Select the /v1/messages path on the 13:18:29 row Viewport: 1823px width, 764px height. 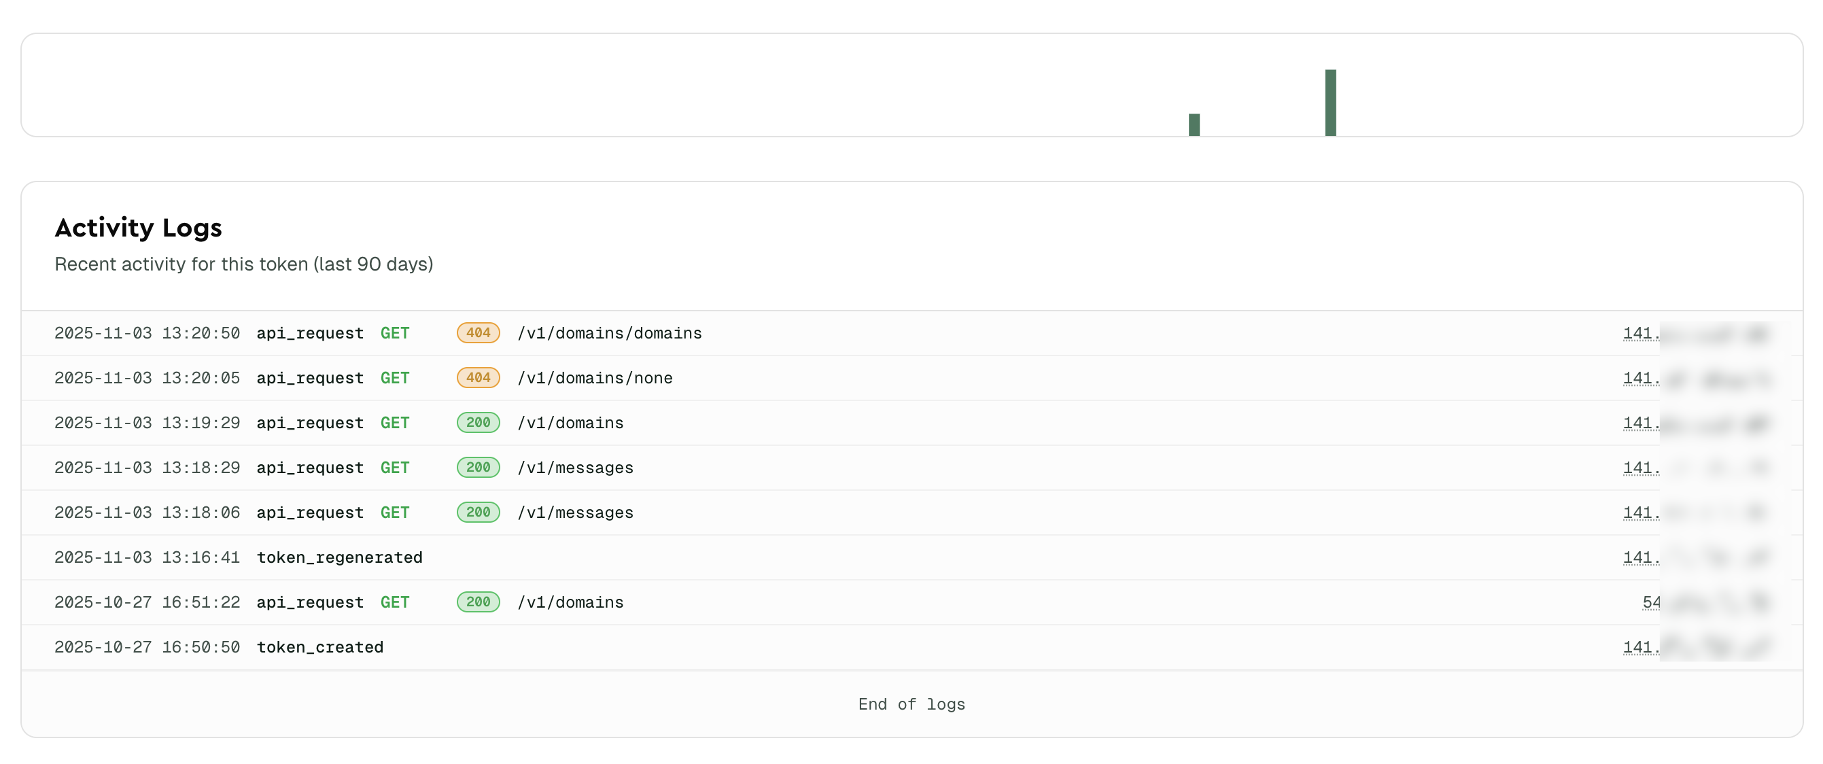click(x=575, y=467)
